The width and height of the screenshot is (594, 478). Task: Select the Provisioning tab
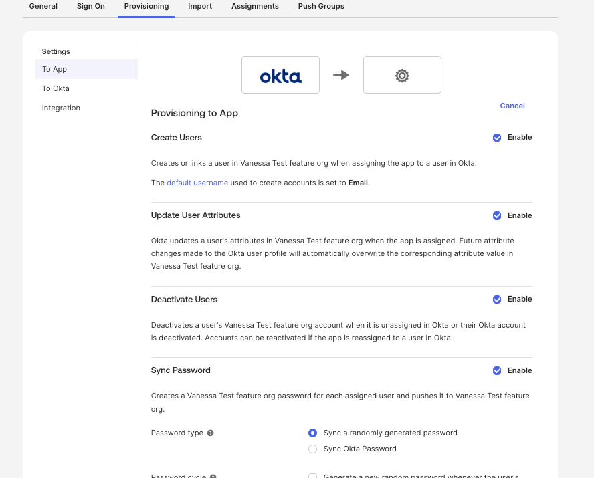[146, 7]
